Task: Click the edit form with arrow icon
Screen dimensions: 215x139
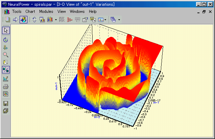Action: pos(85,20)
